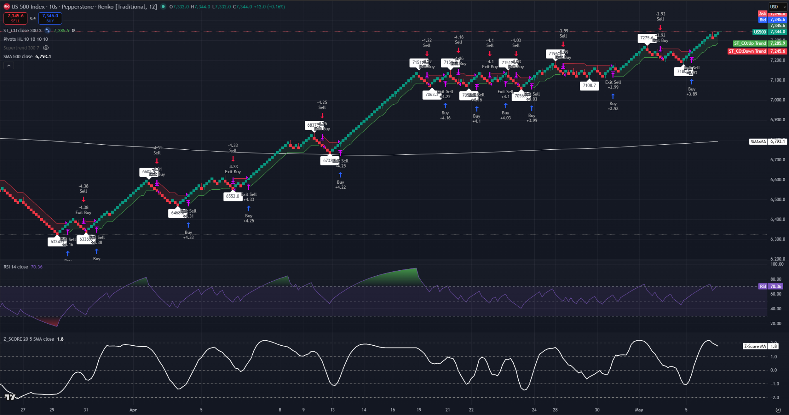Click the blue Buy +3.99 arrow
The image size is (789, 415).
click(x=532, y=108)
